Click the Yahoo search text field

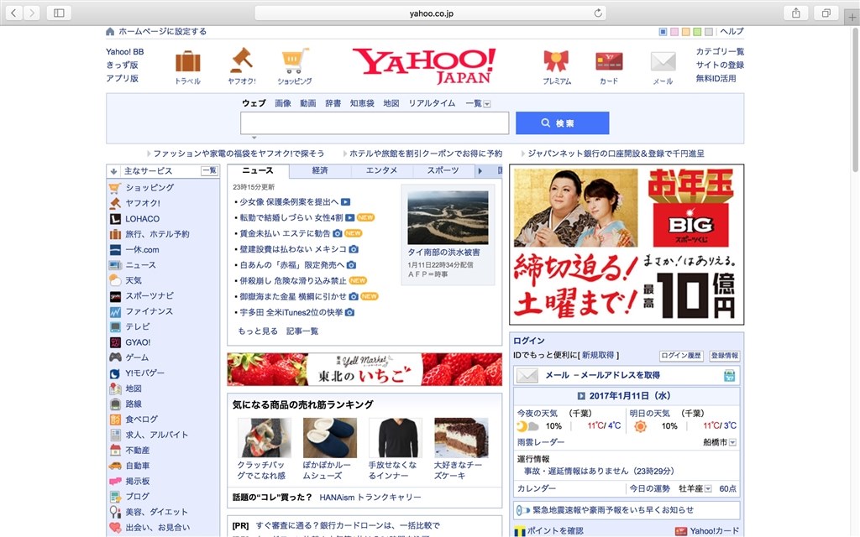point(375,123)
